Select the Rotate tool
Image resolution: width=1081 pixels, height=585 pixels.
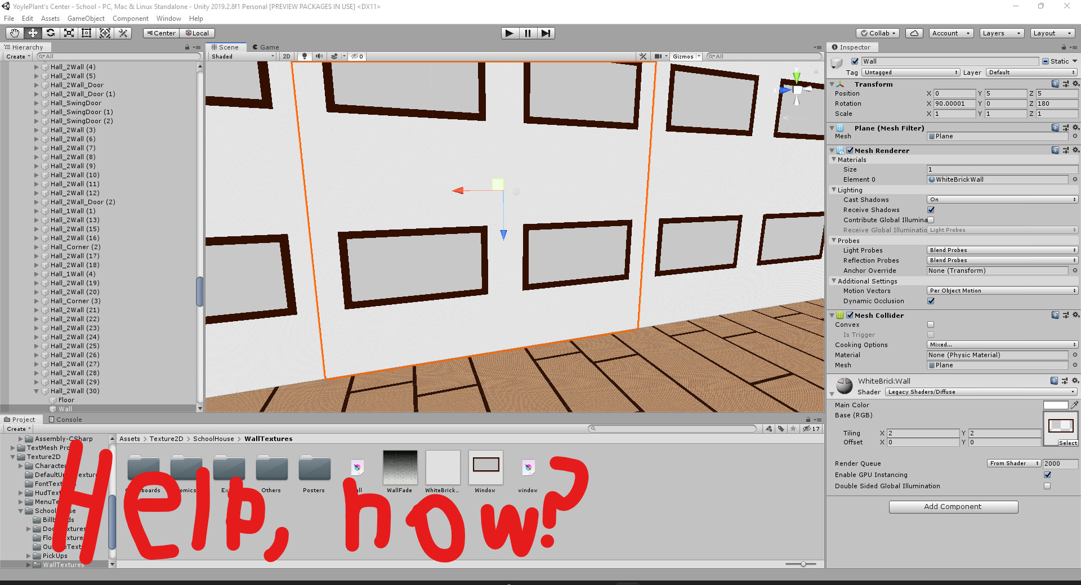coord(51,33)
